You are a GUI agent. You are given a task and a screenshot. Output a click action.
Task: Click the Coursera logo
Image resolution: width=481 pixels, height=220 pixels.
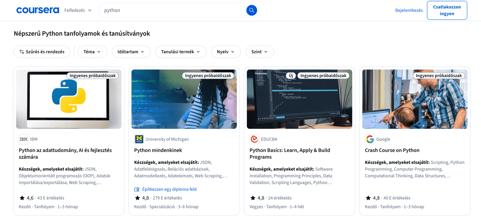(x=38, y=10)
